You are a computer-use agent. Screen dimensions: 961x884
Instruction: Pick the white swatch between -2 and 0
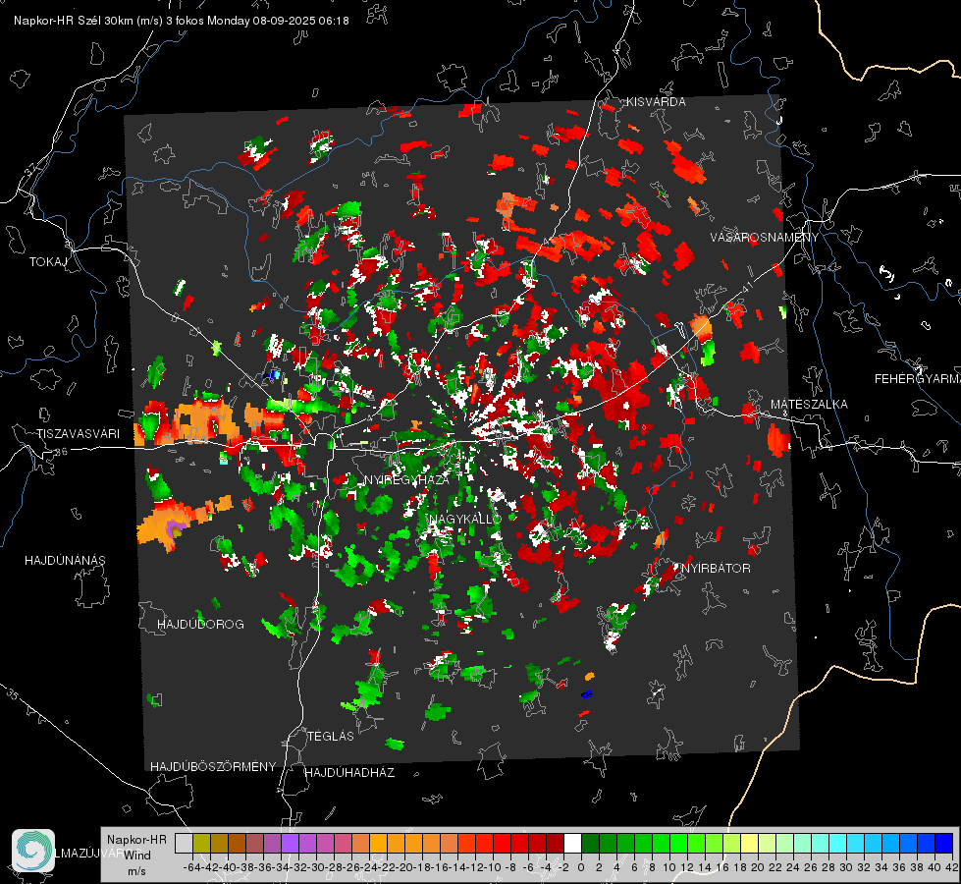(572, 843)
